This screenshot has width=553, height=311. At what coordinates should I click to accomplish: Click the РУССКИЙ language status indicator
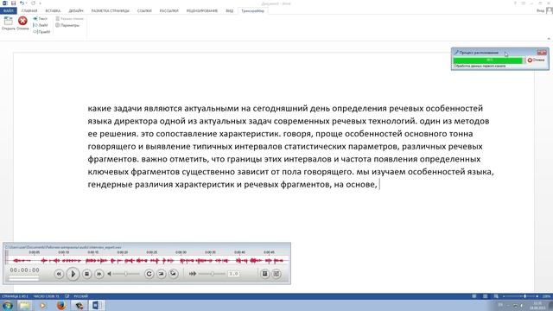click(x=80, y=296)
